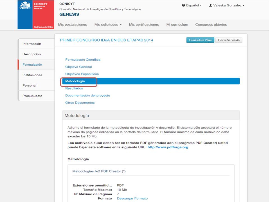Viewport: 270px width, 202px height.
Task: Open Mis certificaciones page
Action: [x=144, y=25]
